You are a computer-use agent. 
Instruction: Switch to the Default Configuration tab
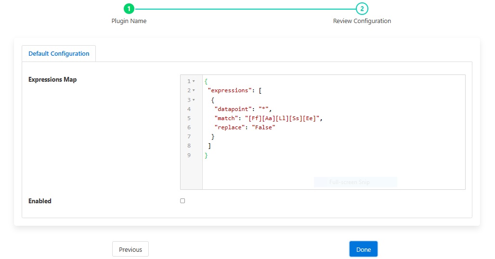coord(59,54)
